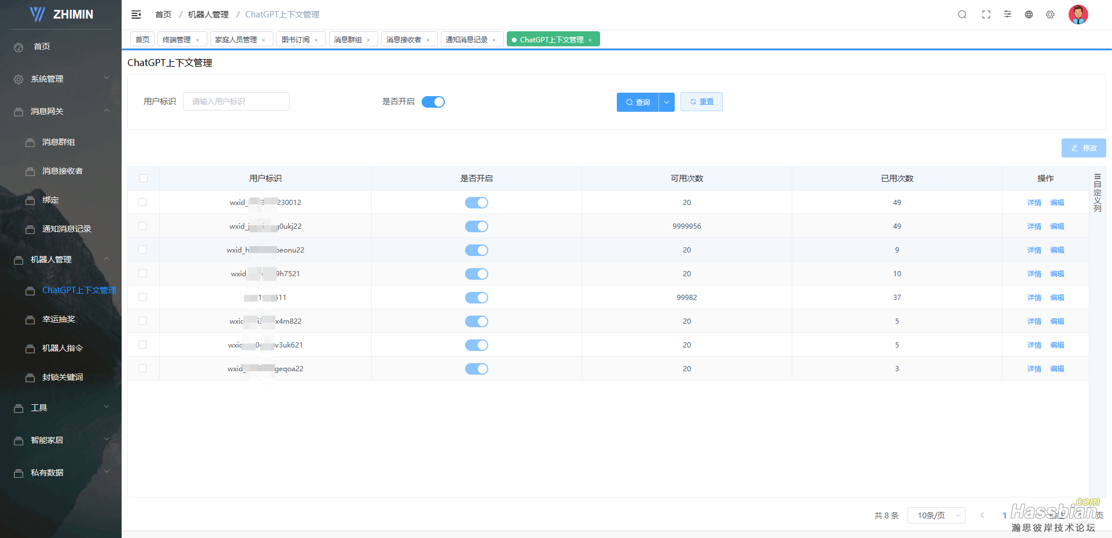Screen dimensions: 1112x538
Task: Expand the 系统管理 sidebar menu
Action: [x=61, y=79]
